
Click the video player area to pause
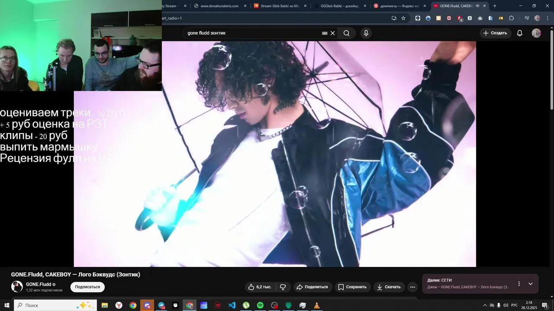click(275, 154)
